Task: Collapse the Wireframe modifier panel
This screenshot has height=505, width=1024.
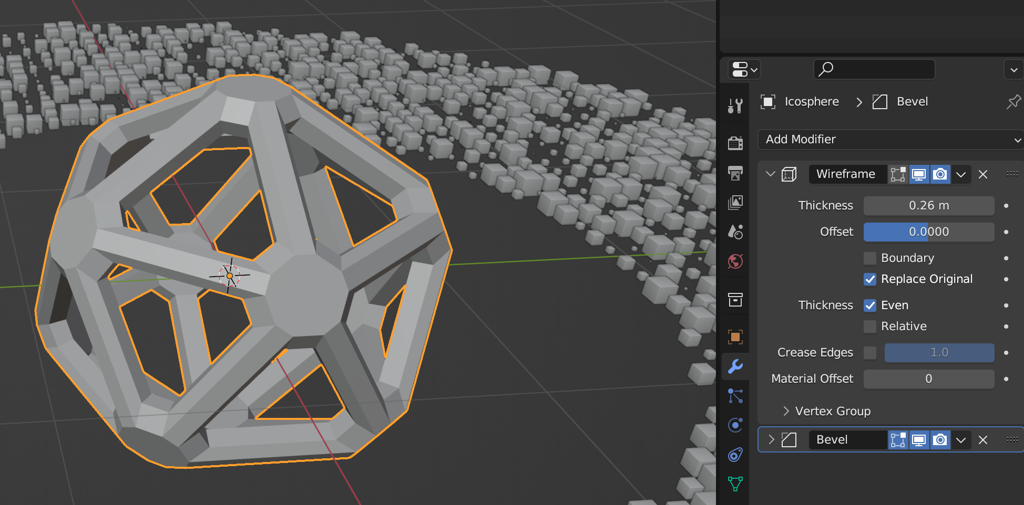Action: (771, 174)
